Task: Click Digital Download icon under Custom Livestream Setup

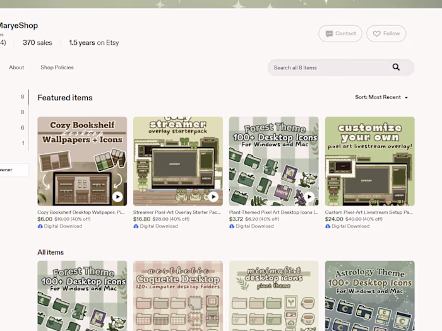Action: click(328, 226)
